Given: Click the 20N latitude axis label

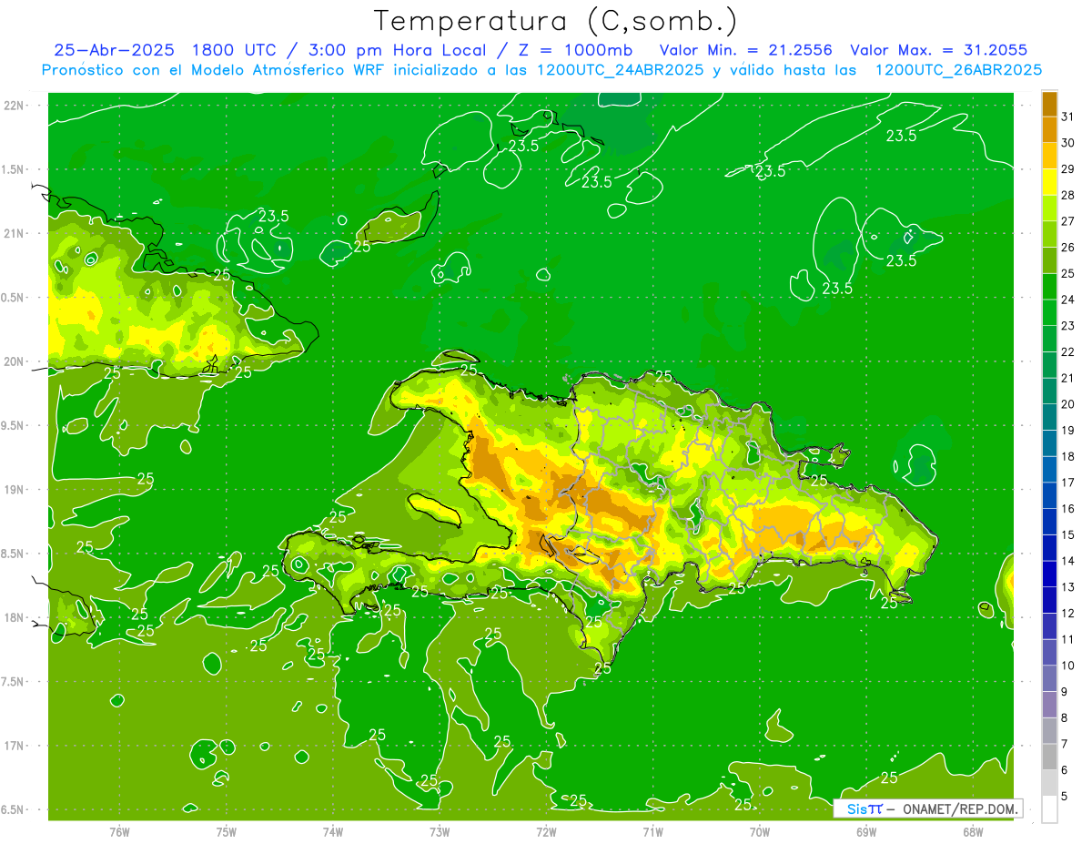Looking at the screenshot, I should [x=15, y=361].
